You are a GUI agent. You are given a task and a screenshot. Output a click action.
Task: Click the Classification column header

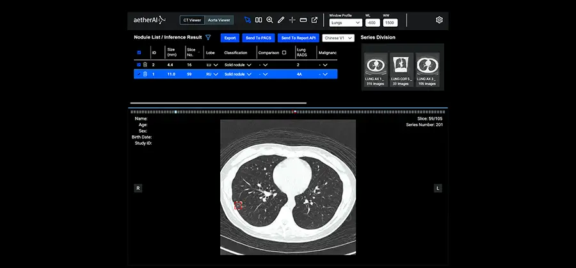click(x=236, y=53)
